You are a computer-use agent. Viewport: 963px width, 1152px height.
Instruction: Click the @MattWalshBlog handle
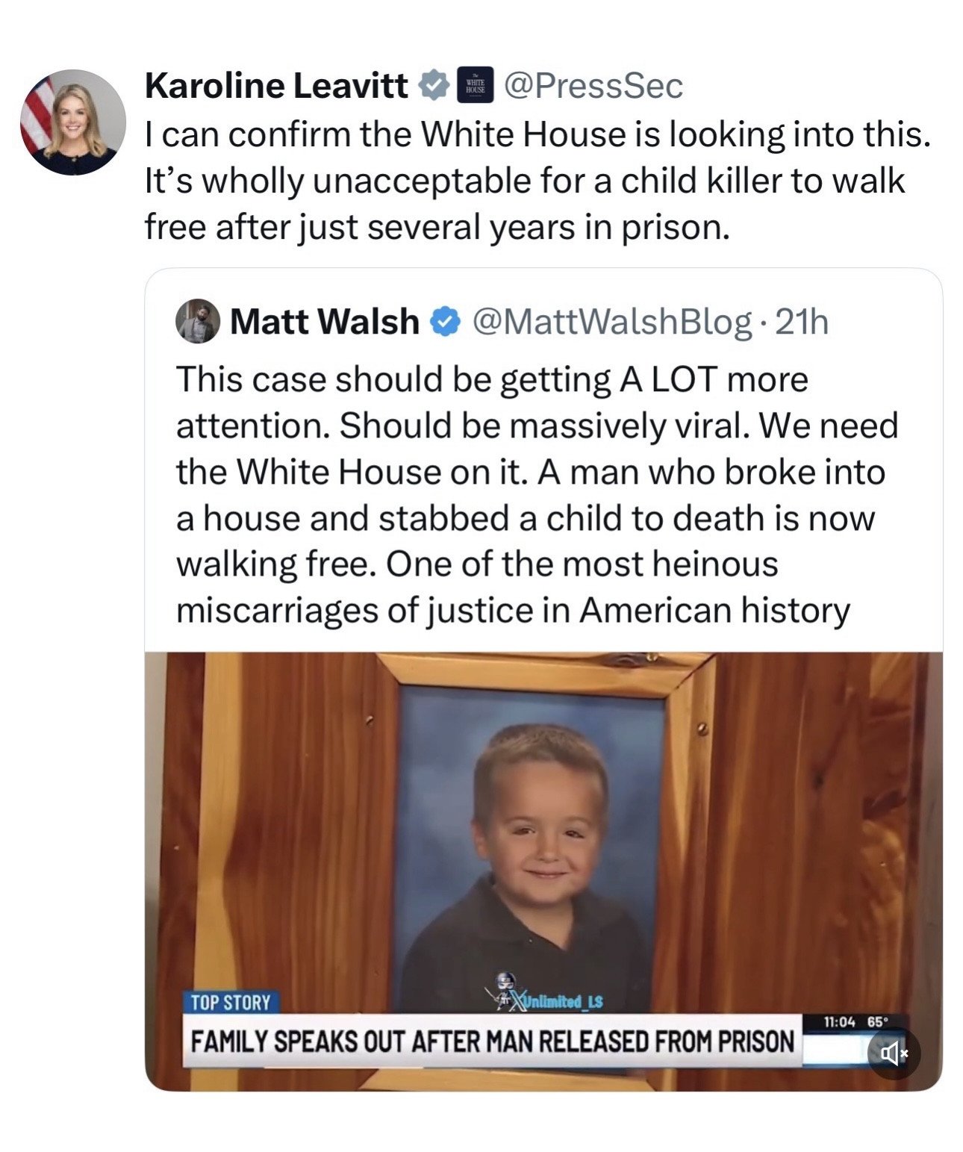611,322
